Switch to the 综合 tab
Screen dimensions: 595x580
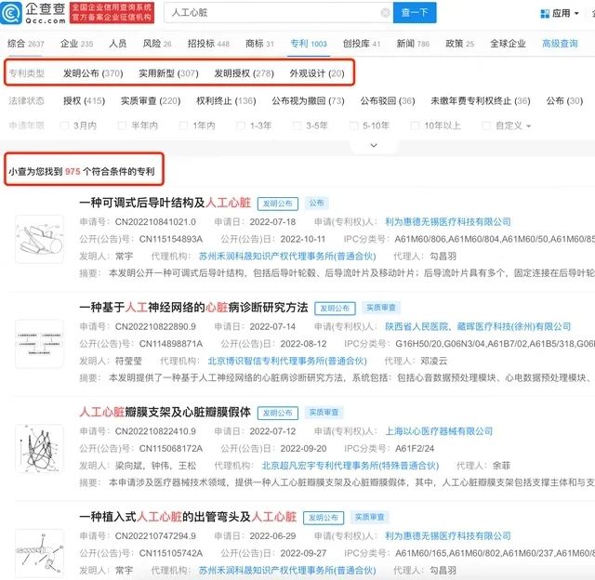26,44
